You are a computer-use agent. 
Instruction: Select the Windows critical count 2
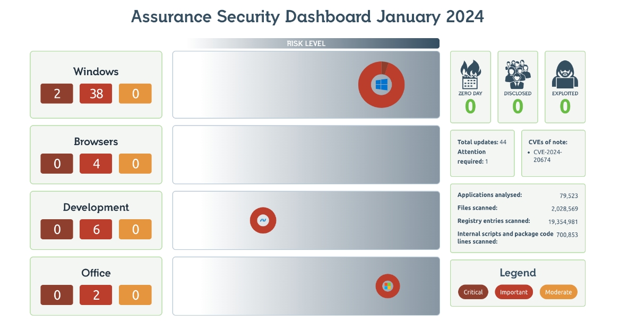click(x=57, y=94)
